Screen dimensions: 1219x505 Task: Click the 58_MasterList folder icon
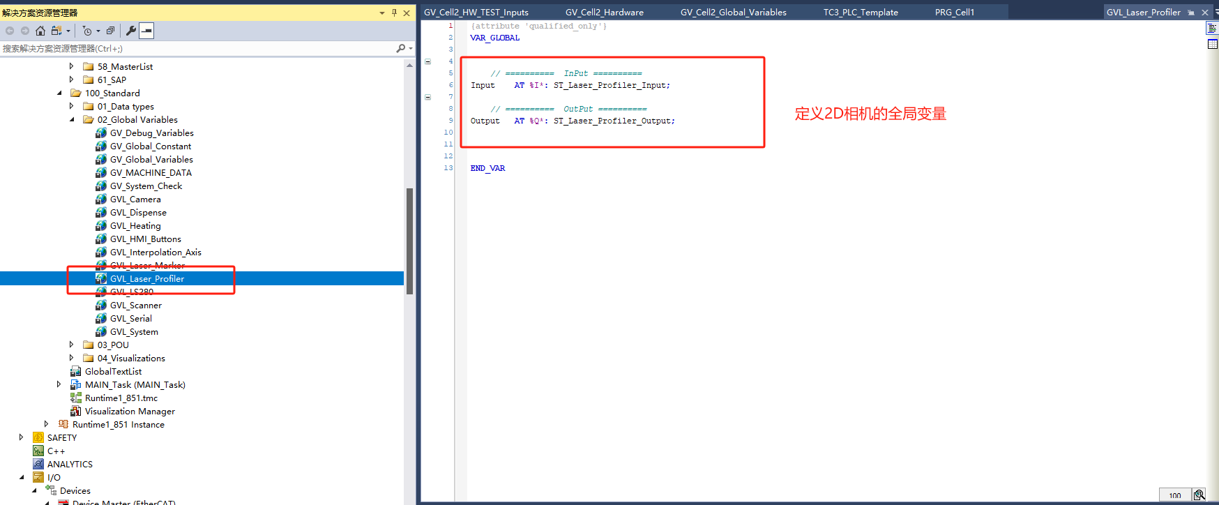[89, 66]
